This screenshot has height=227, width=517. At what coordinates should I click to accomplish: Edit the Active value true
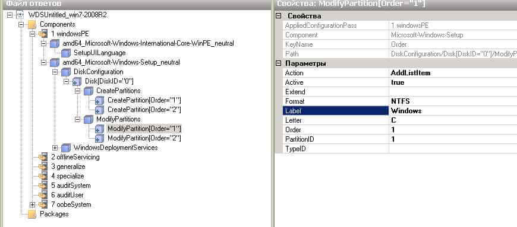(x=453, y=82)
